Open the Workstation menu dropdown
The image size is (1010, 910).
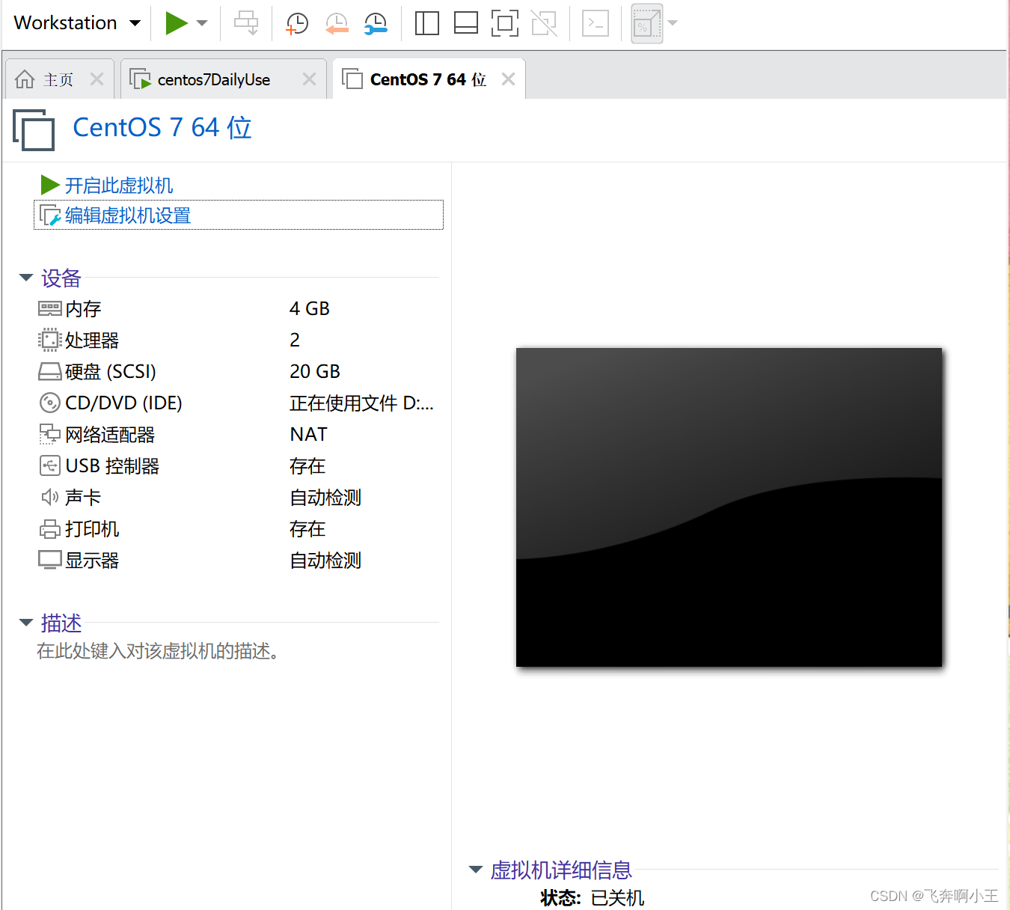(75, 22)
